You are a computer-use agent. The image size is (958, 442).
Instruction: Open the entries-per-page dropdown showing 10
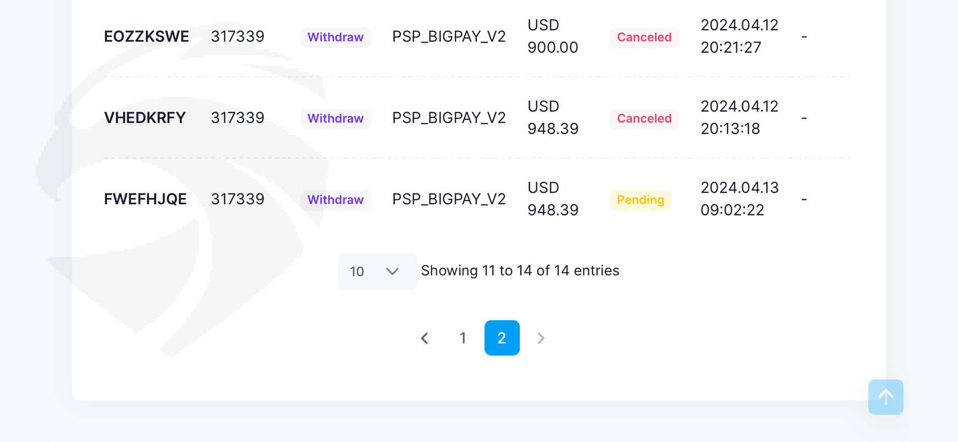point(377,271)
